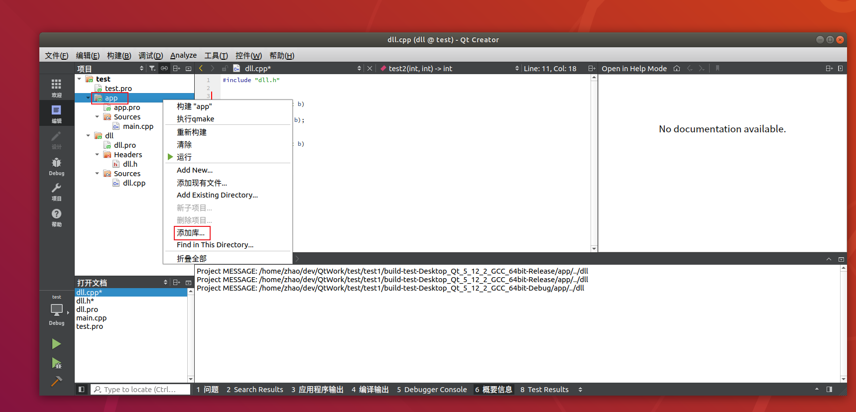The width and height of the screenshot is (856, 412).
Task: Collapse the dll subproject node
Action: click(88, 135)
